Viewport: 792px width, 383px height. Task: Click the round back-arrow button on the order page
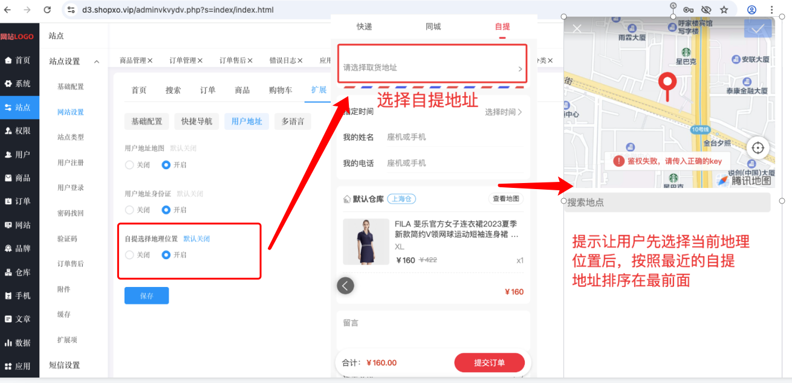(345, 286)
